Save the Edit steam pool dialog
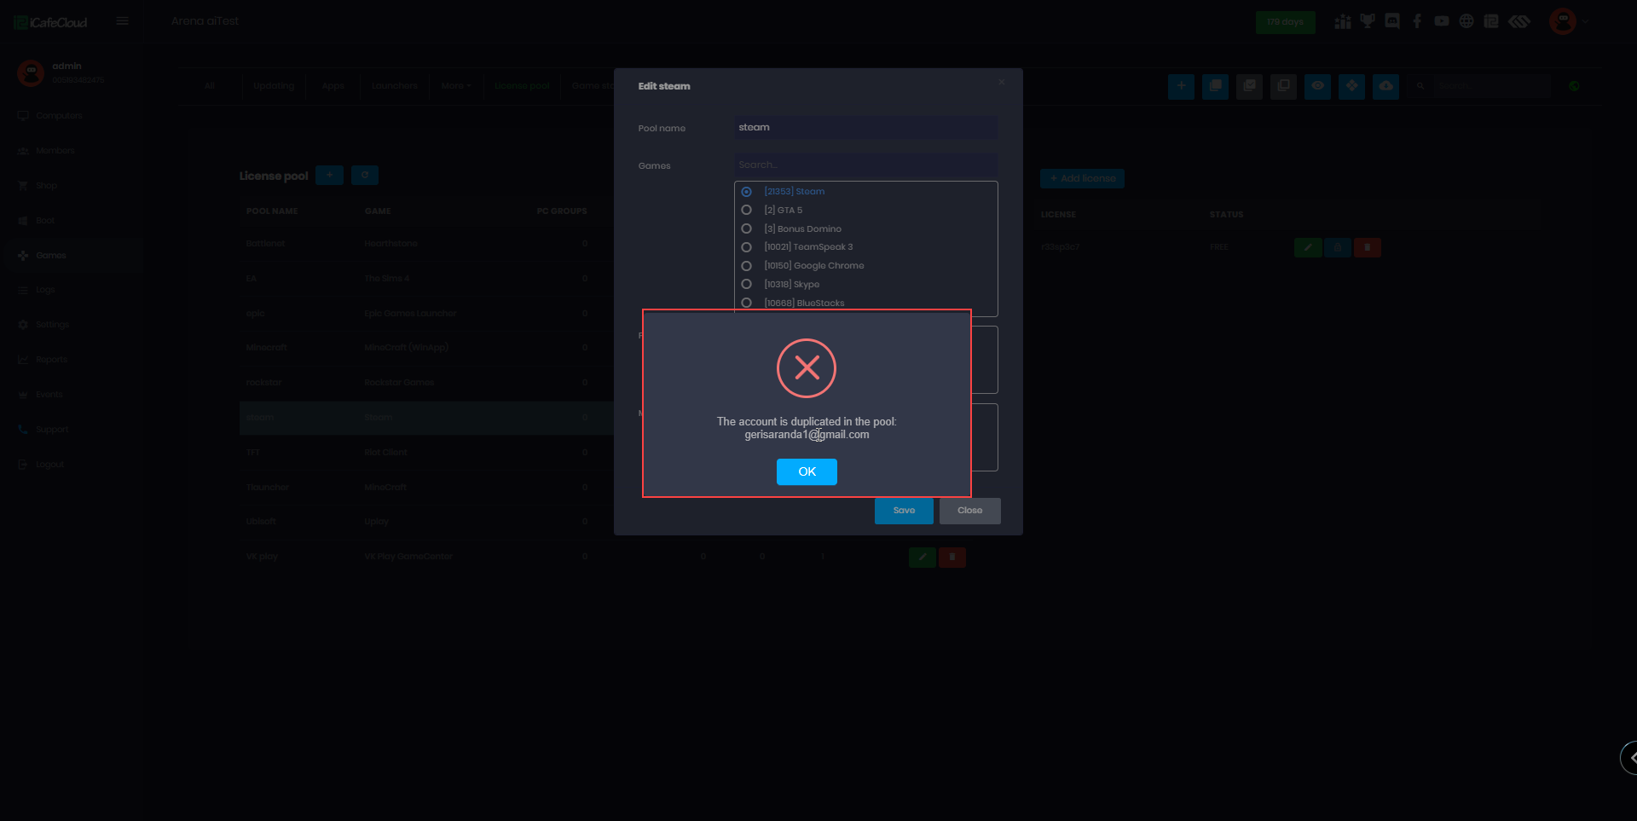 (903, 511)
